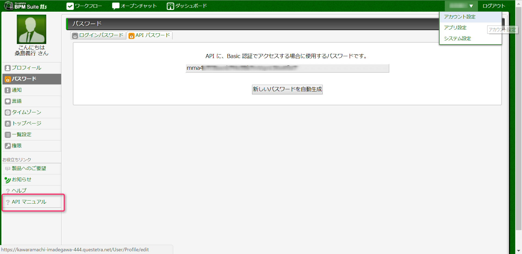This screenshot has height=254, width=522.
Task: Click the dashboard icon in top bar
Action: tap(170, 6)
